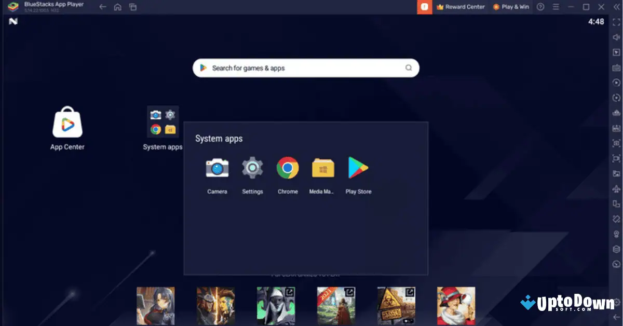
Task: Go back using the top bar arrow
Action: (103, 7)
